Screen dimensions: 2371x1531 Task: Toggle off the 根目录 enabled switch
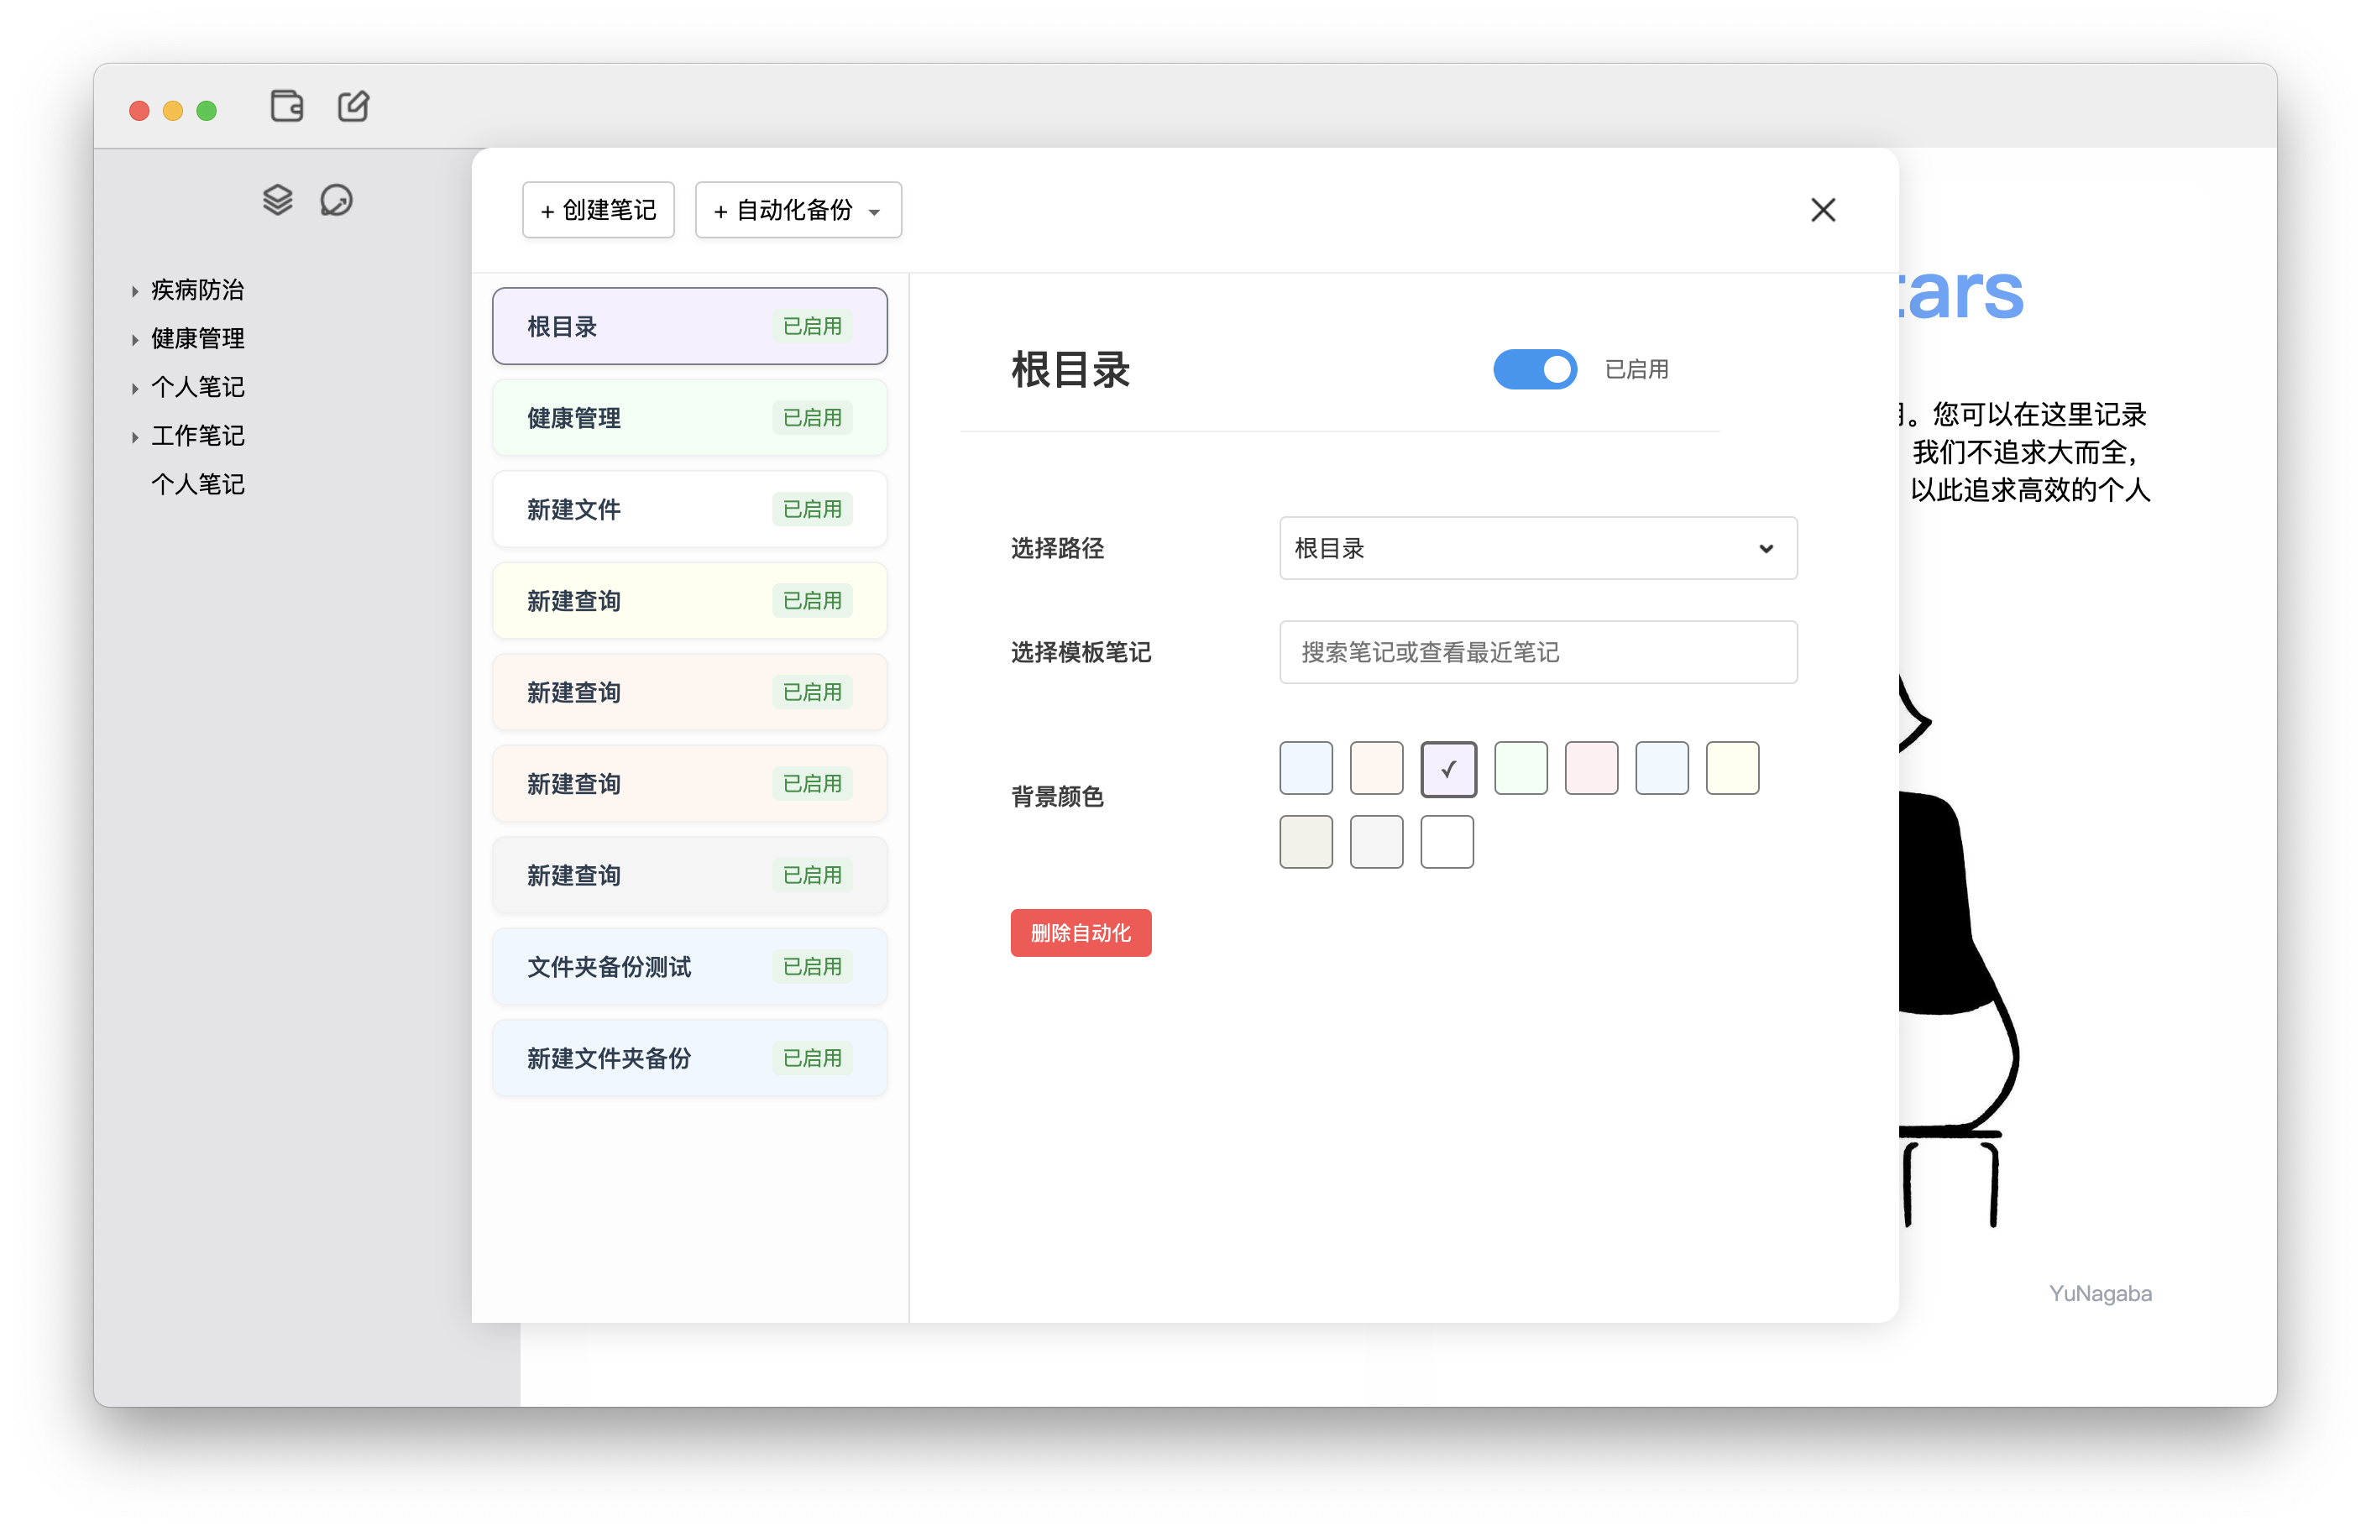(x=1534, y=368)
